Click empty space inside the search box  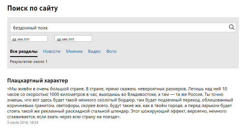pos(135,28)
